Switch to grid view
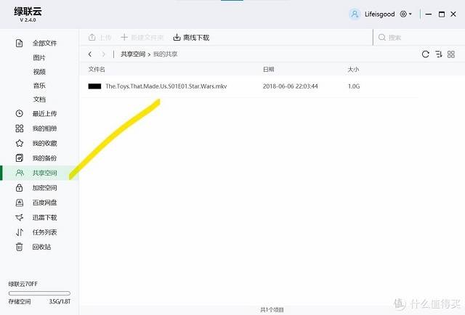 451,54
